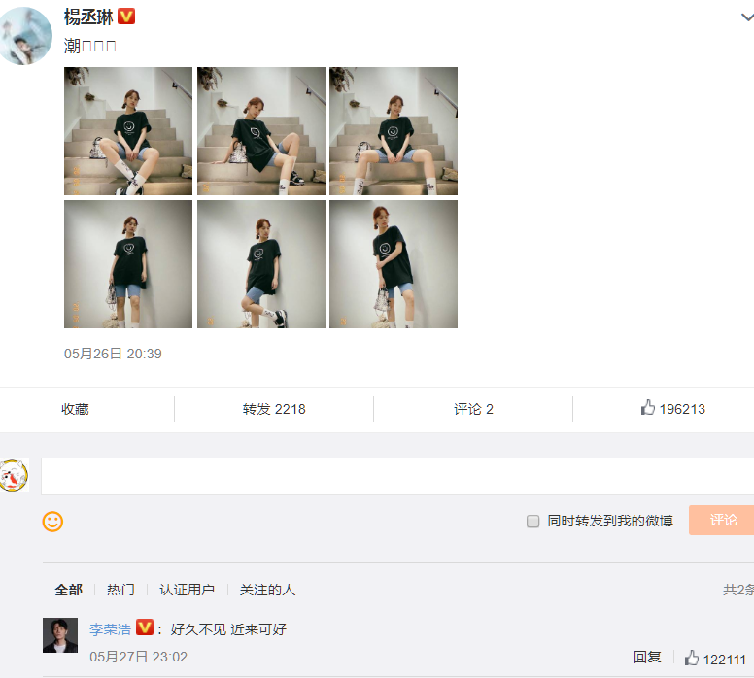
Task: Open the first staircase photo thumbnail
Action: point(128,131)
